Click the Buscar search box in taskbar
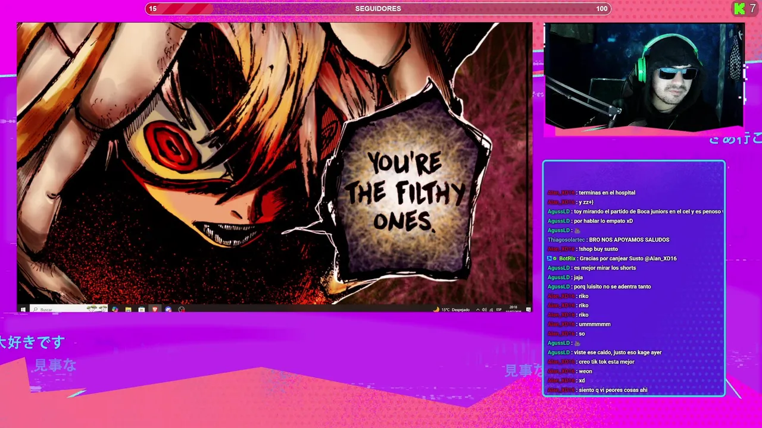The image size is (762, 428). [68, 309]
